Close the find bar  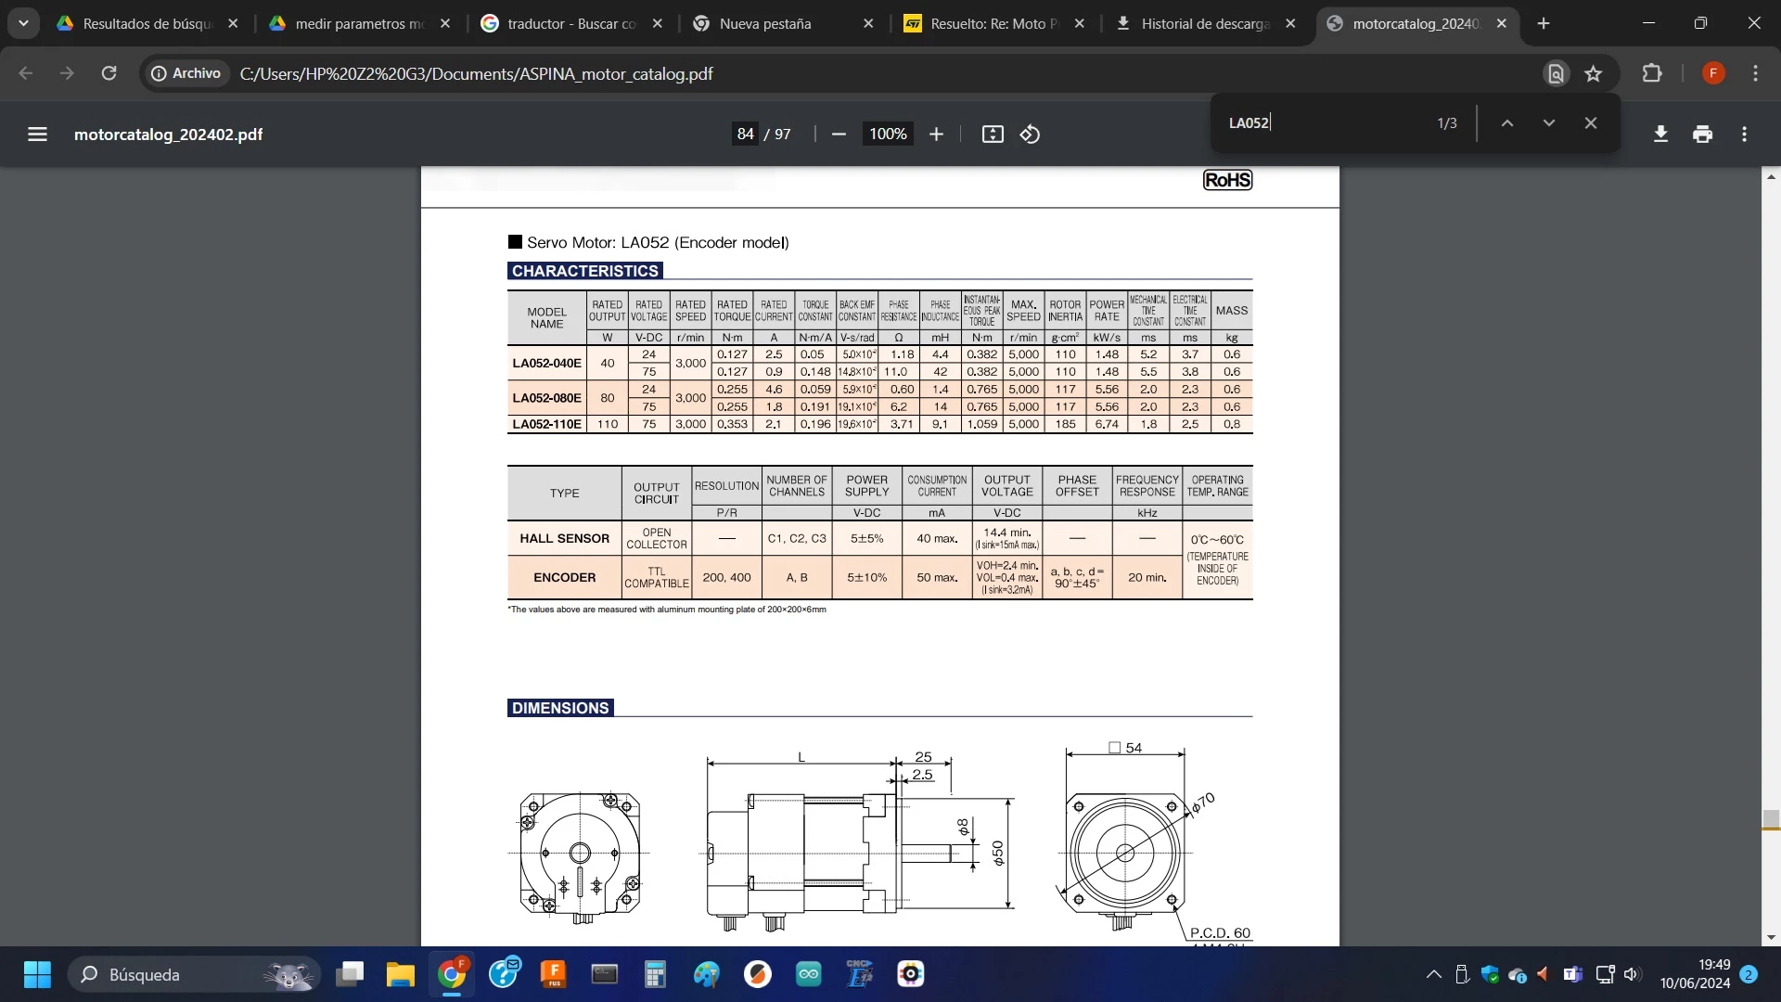1590,122
